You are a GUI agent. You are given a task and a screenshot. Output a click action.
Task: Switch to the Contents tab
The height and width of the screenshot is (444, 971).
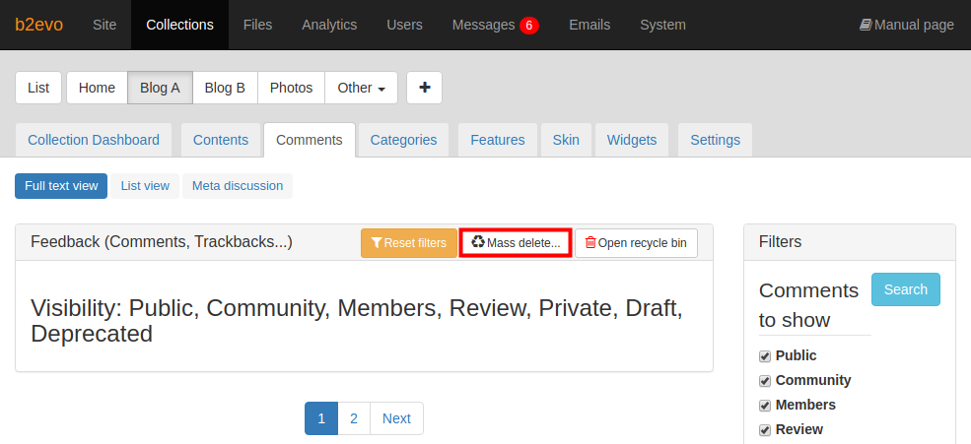(x=221, y=140)
